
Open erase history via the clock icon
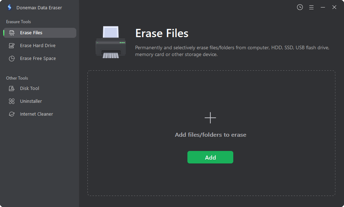(x=300, y=7)
